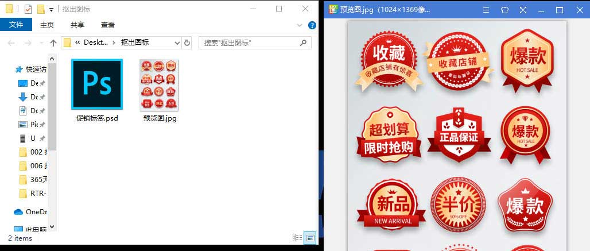Image resolution: width=590 pixels, height=251 pixels.
Task: Select OneDrive in the navigation pane
Action: click(x=30, y=212)
